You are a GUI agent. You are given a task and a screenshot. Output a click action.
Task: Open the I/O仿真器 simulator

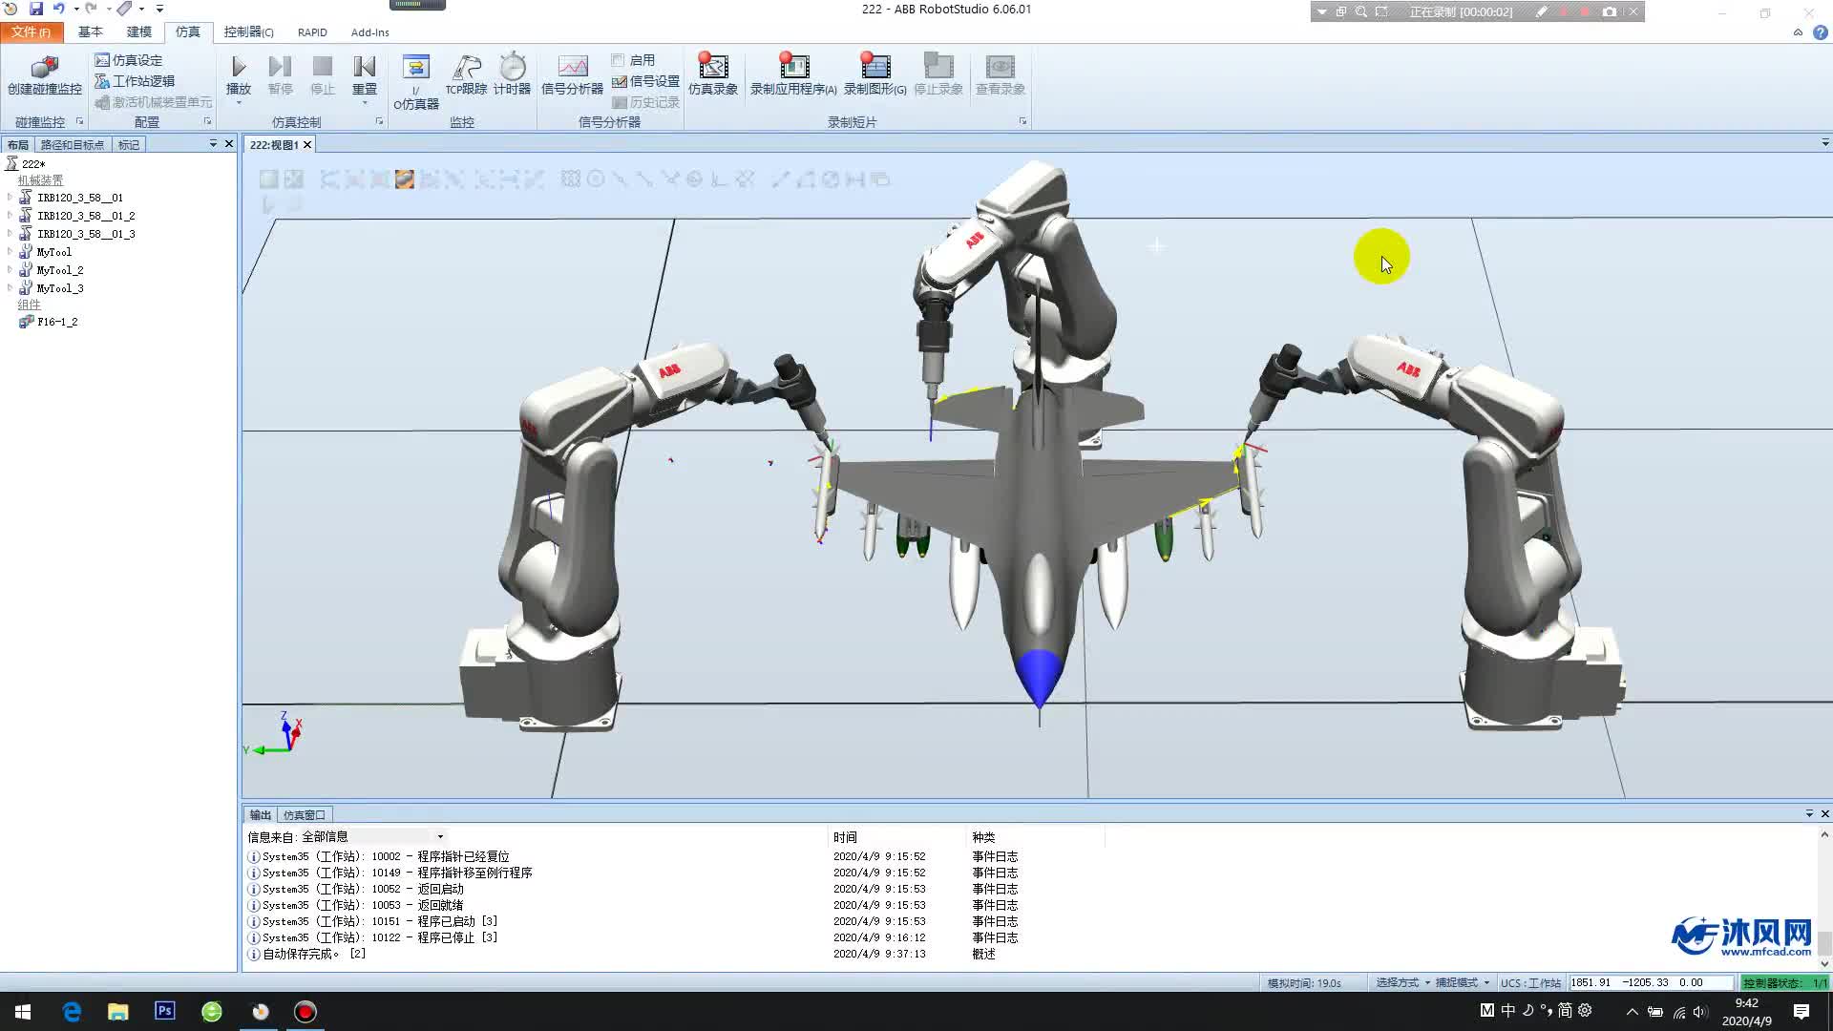(416, 82)
